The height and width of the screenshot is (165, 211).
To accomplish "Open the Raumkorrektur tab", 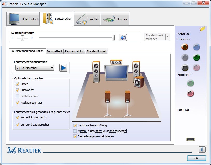I will tap(74, 51).
